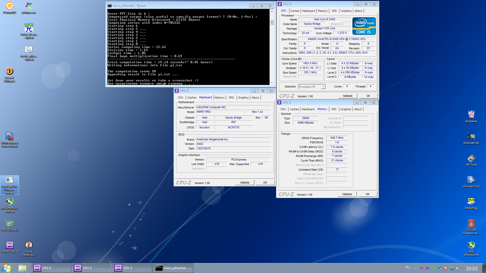Click Manufacturer field ASUSTeK Computer INC.
486x273 pixels.
coord(233,107)
